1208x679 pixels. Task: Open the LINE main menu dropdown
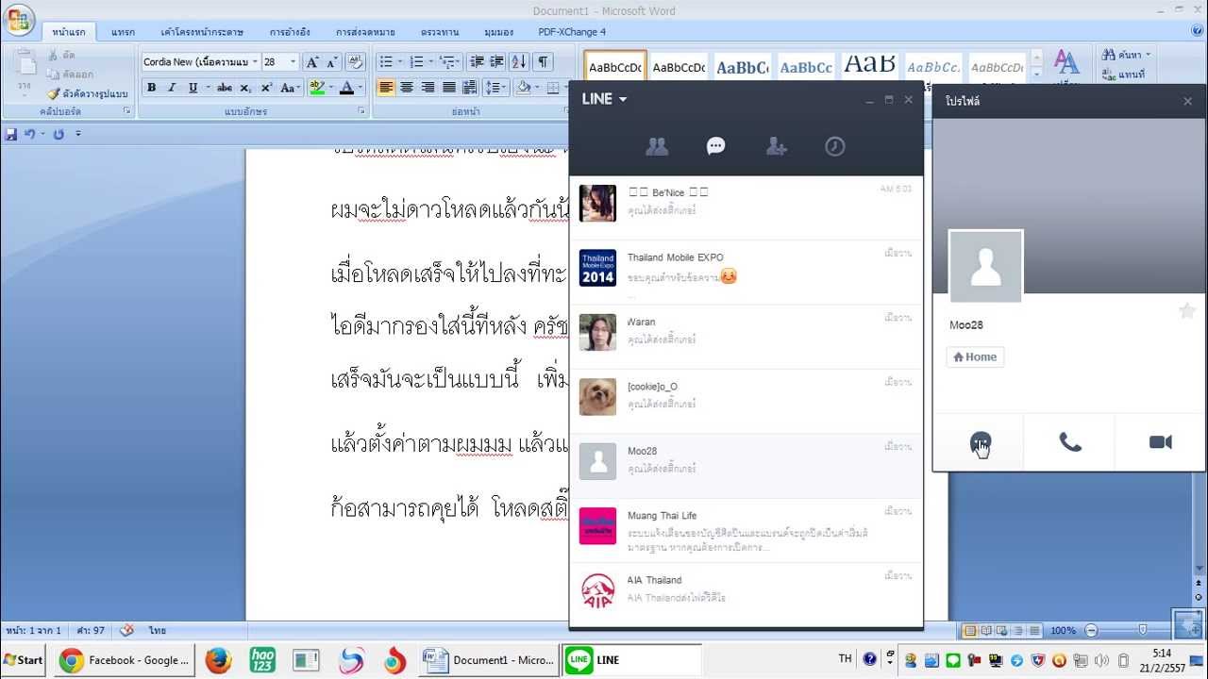(x=605, y=99)
